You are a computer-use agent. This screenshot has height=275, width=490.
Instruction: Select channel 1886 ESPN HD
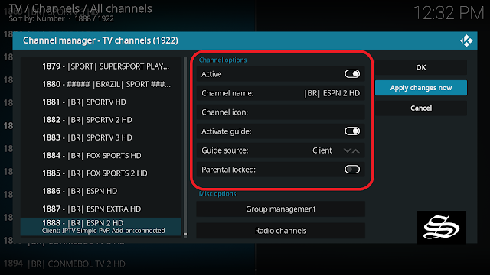point(101,191)
